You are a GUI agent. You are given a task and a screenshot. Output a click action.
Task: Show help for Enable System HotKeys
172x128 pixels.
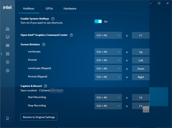click(53, 19)
